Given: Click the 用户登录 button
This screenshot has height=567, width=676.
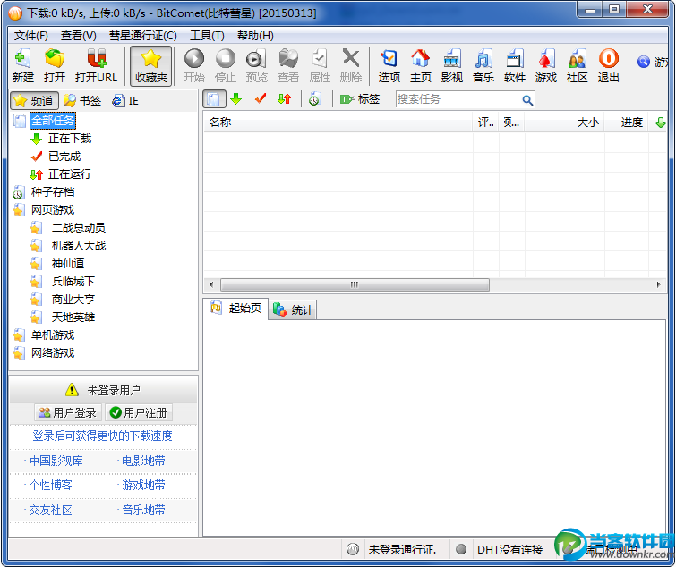Looking at the screenshot, I should [x=68, y=413].
